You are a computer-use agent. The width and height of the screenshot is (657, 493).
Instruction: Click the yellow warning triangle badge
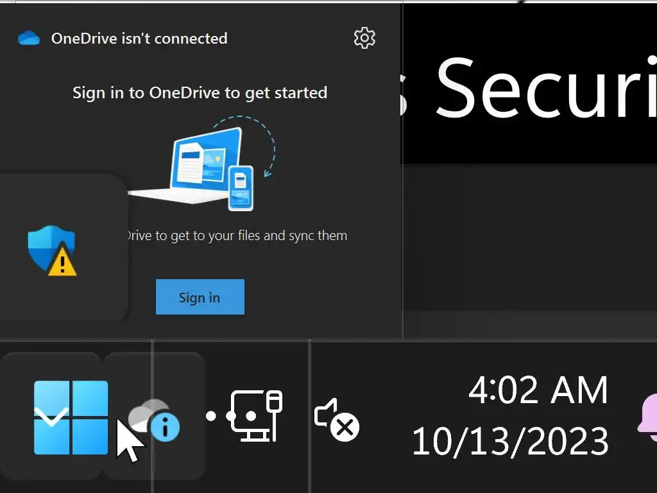(62, 263)
